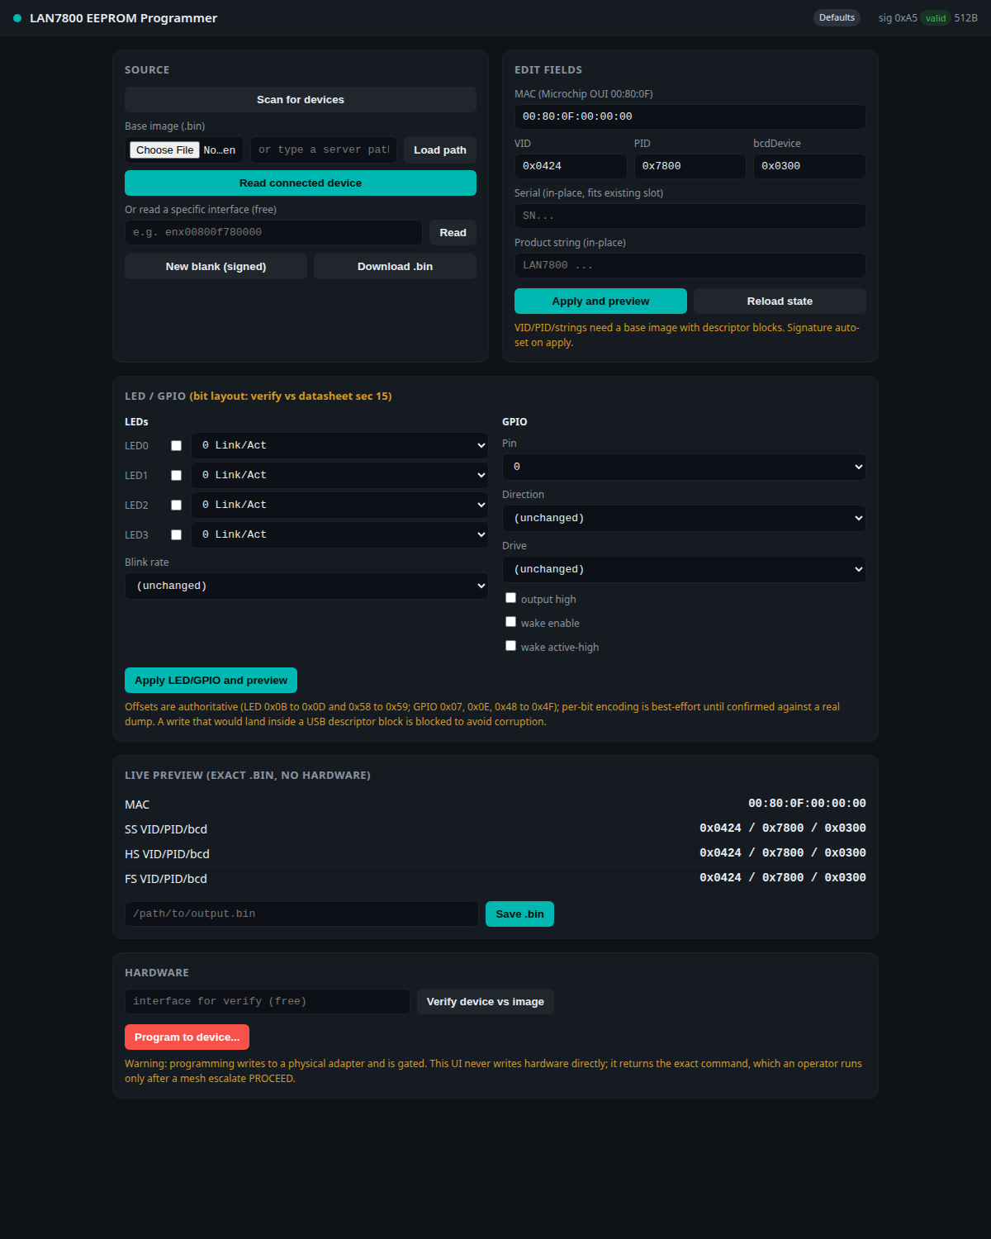Image resolution: width=991 pixels, height=1239 pixels.
Task: Click the SS VID/PID/bcd row label
Action: pos(166,829)
